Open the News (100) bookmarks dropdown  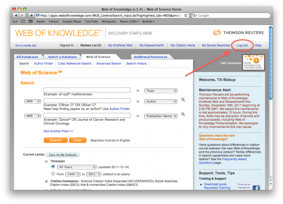tap(129, 22)
